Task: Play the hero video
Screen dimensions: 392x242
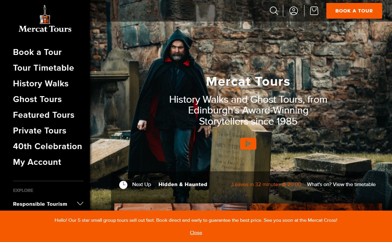Action: coord(248,144)
